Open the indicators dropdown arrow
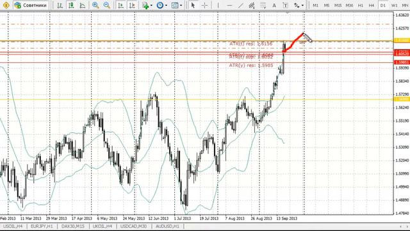This screenshot has height=231, width=410. coord(151,5)
